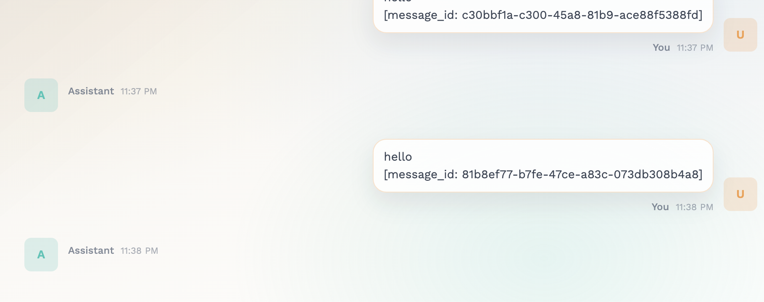Click the "[message_id:" label before c30bbf1a
This screenshot has width=764, height=302.
420,16
